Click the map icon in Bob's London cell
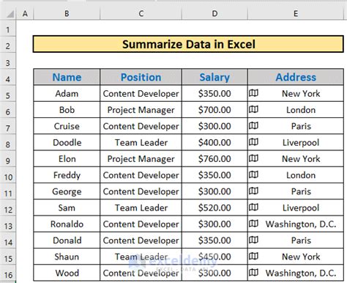Viewport: 347px width, 283px height. [253, 109]
